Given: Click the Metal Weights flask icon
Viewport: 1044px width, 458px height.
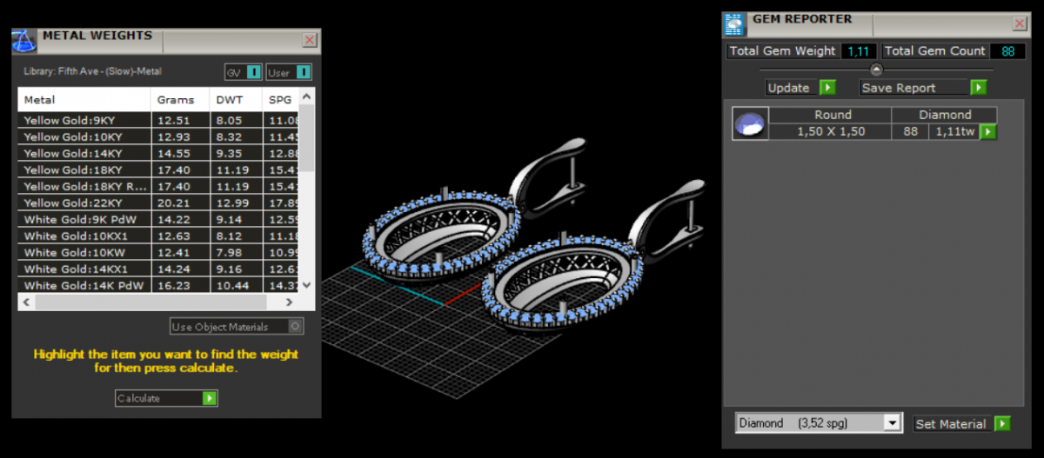Looking at the screenshot, I should (x=24, y=40).
